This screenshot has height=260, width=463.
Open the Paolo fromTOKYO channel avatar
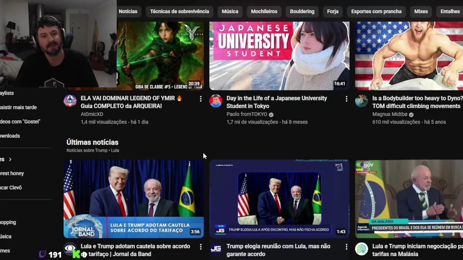point(216,101)
